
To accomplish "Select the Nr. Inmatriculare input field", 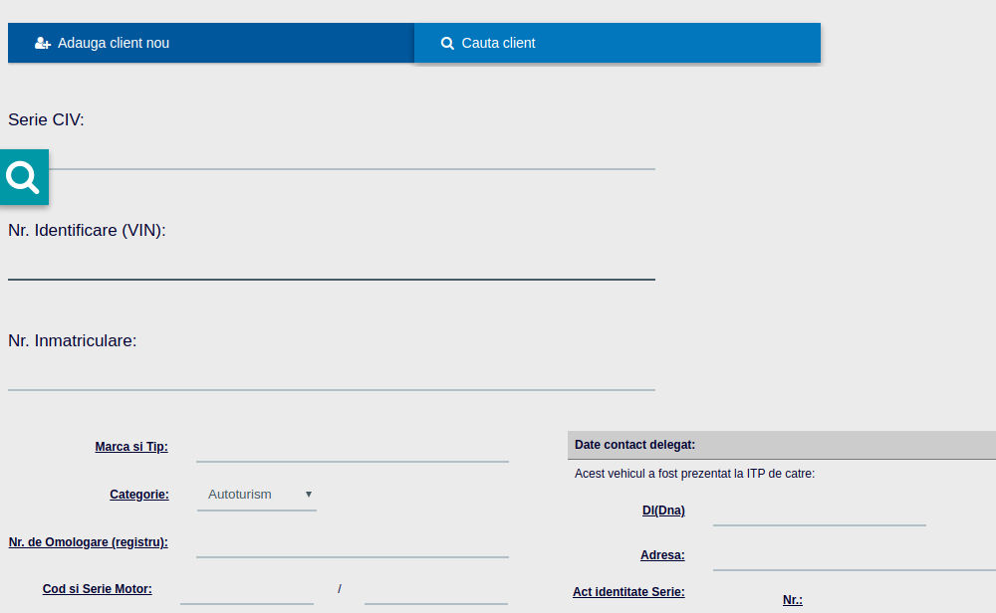I will tap(331, 375).
